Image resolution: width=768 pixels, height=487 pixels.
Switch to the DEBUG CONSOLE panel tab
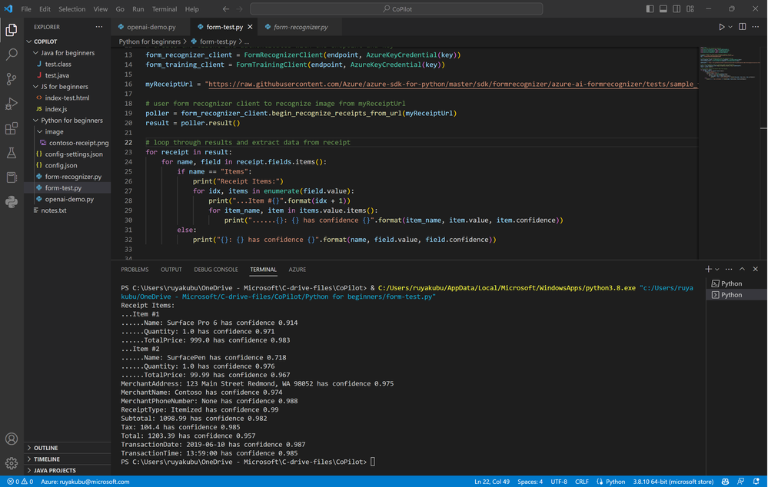(215, 270)
